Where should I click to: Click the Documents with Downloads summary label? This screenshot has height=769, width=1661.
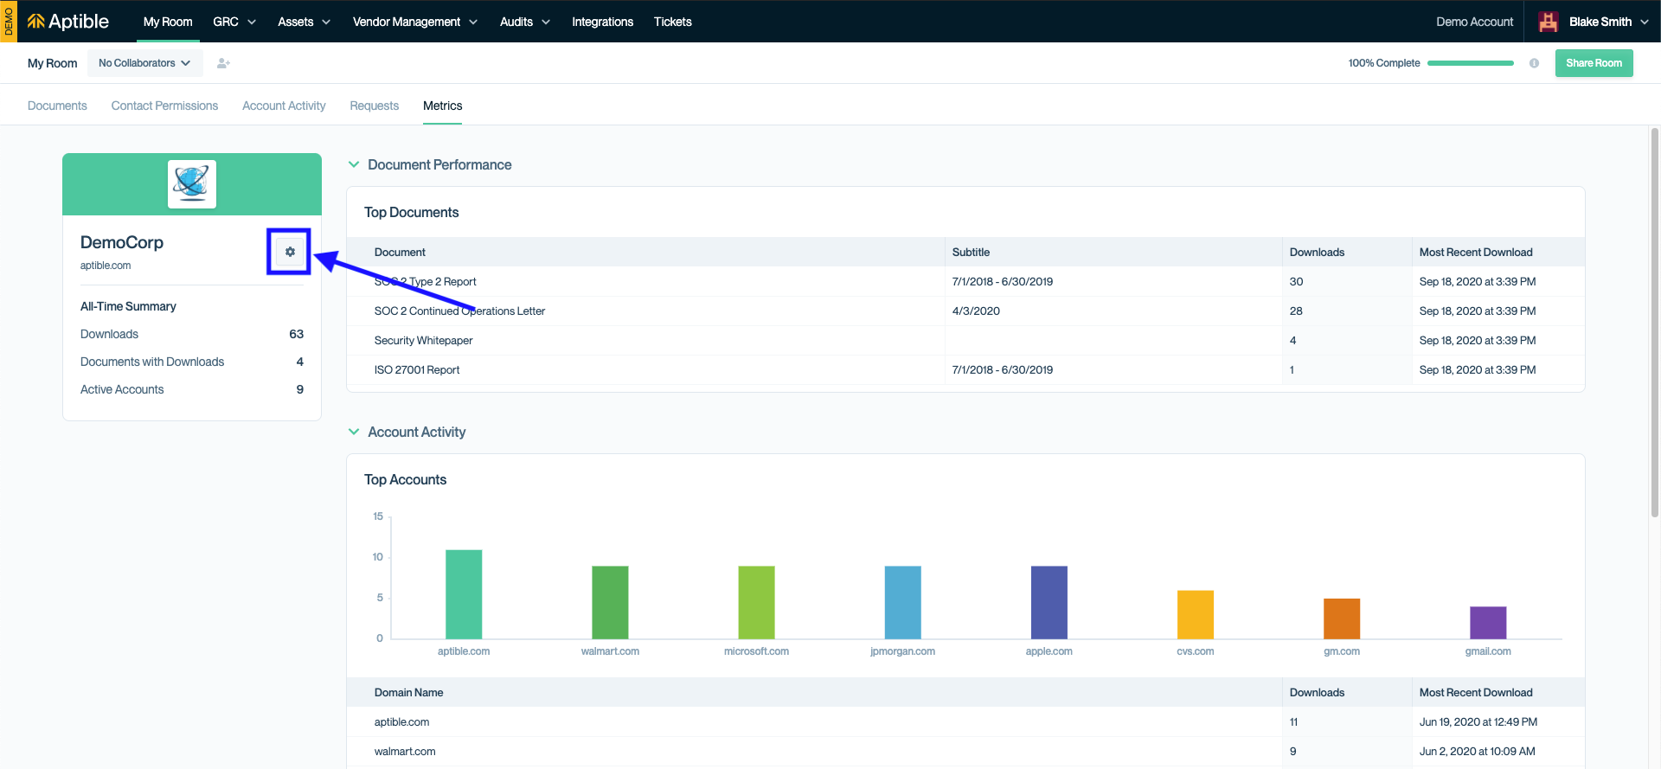(x=152, y=362)
